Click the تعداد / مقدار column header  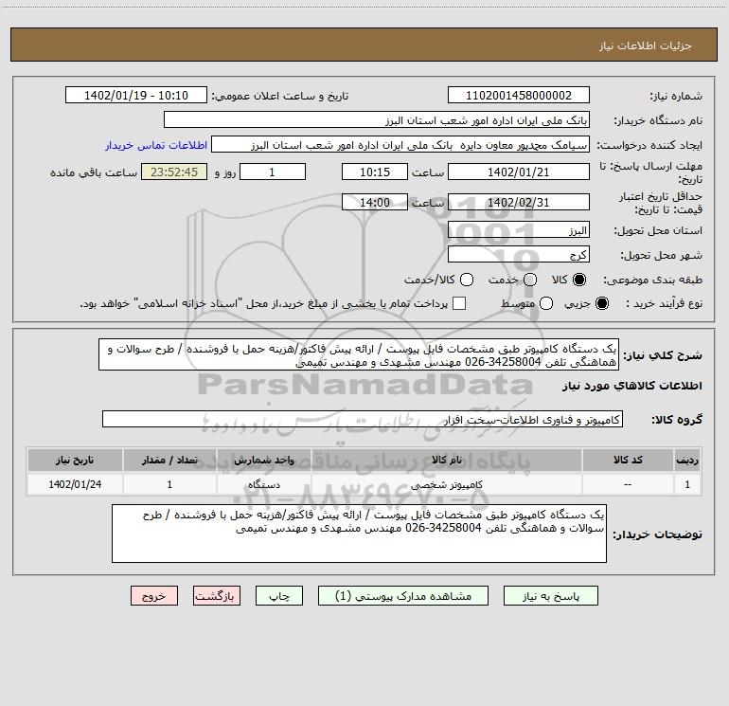[x=169, y=460]
